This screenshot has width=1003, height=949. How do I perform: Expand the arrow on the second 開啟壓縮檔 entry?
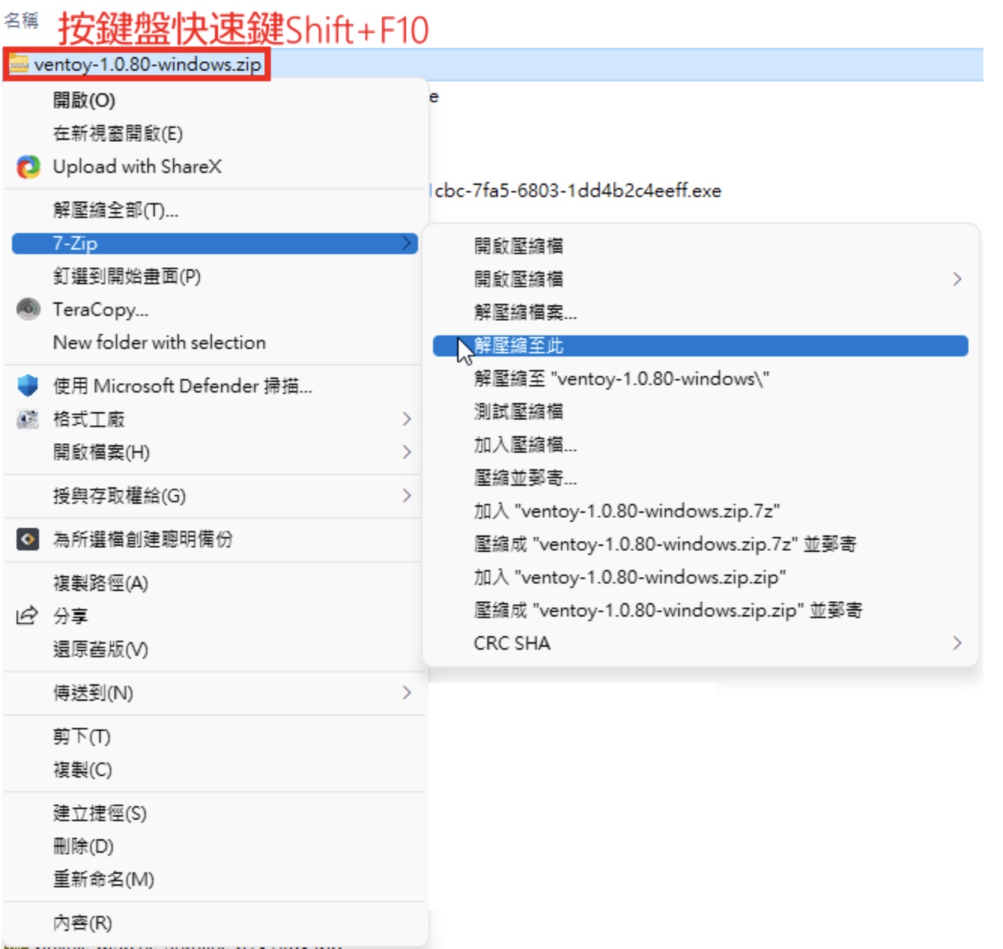(x=957, y=279)
